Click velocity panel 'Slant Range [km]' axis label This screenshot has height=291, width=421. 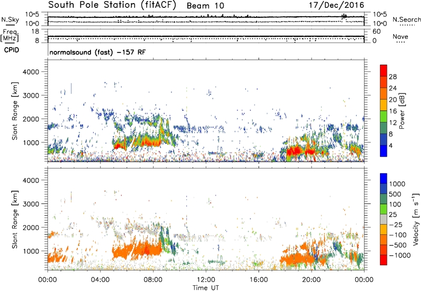15,219
